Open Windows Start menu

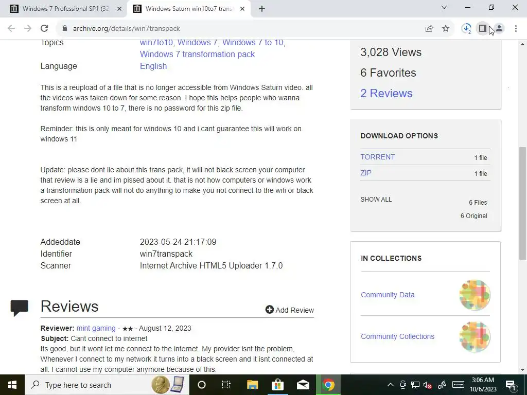coord(12,385)
